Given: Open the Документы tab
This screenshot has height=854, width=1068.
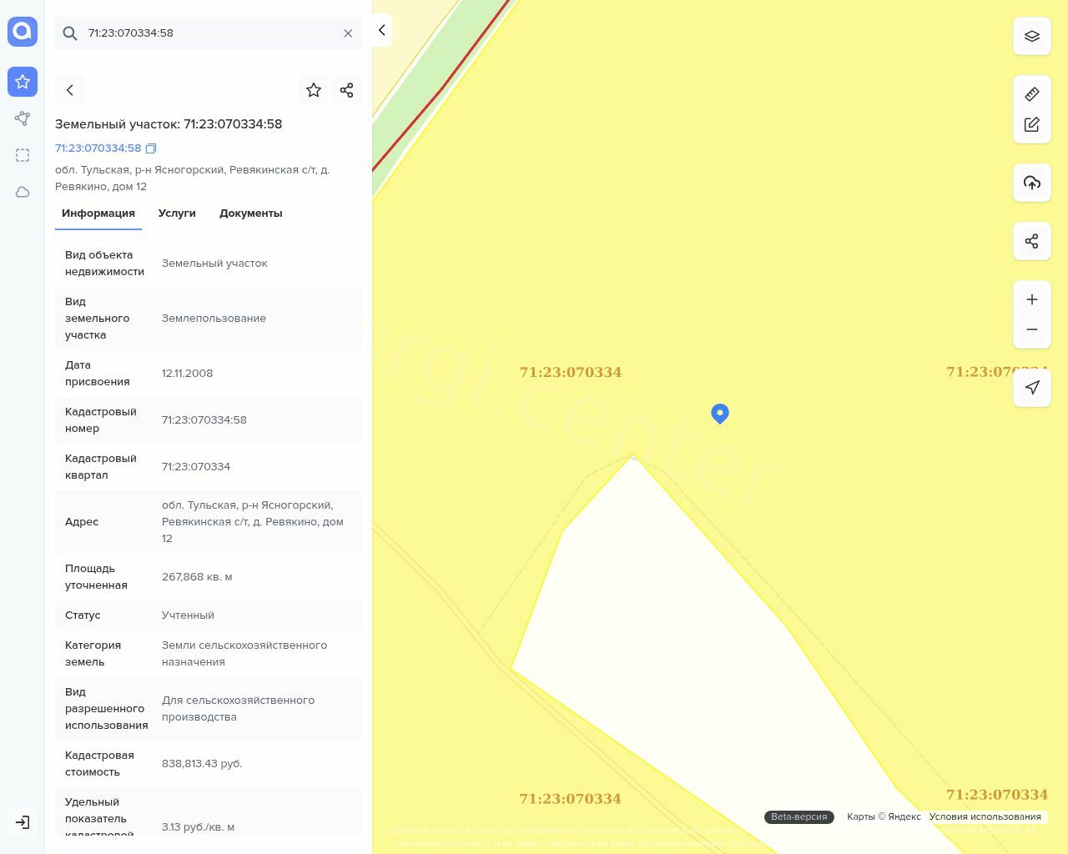Looking at the screenshot, I should (250, 213).
